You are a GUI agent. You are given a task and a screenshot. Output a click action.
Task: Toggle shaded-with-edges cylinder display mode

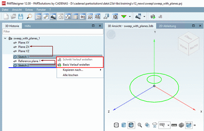(x=131, y=125)
